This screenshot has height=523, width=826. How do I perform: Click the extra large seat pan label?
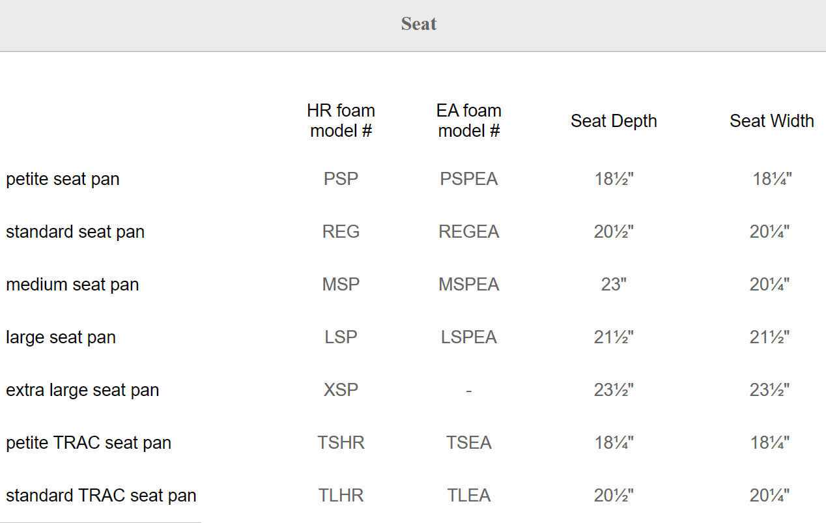click(x=82, y=390)
